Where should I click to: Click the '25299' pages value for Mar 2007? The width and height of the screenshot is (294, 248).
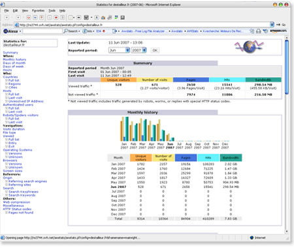click(x=186, y=173)
